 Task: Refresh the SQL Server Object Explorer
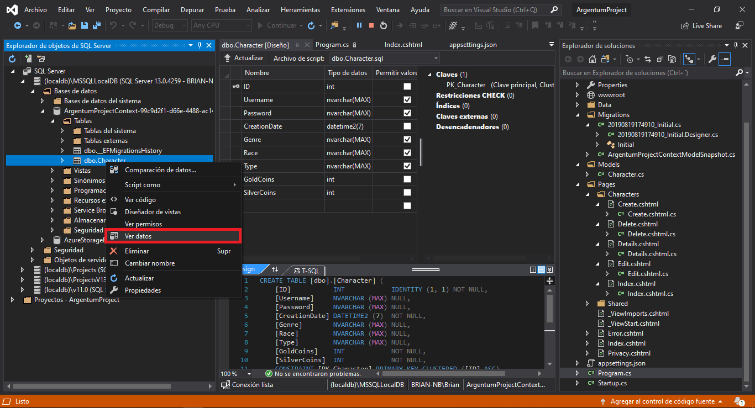coord(11,58)
